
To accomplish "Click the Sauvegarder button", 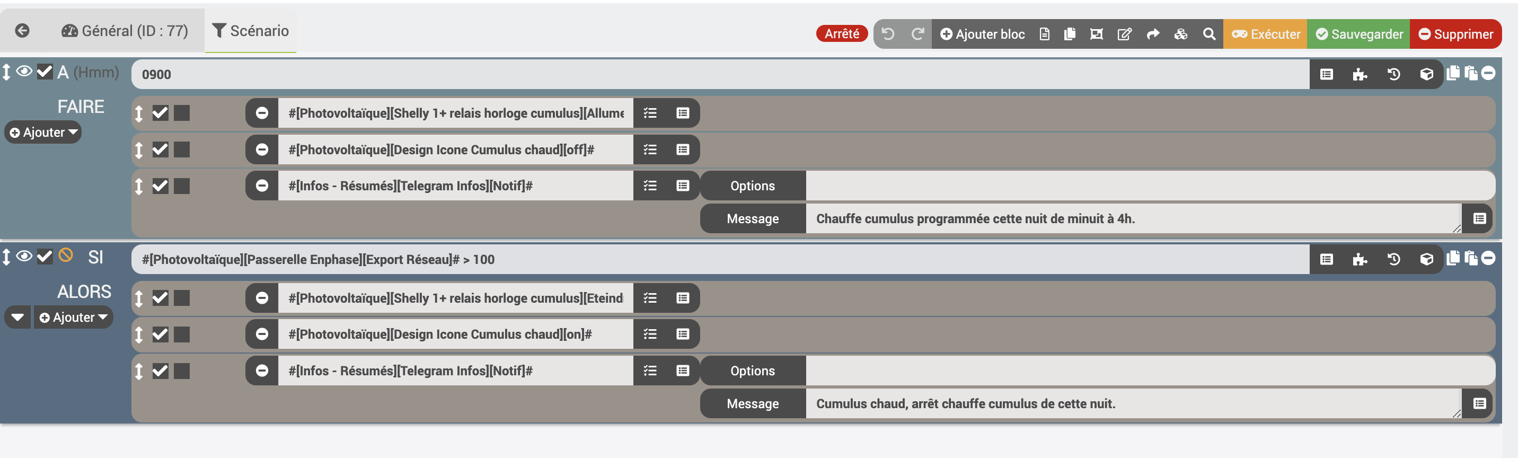I will coord(1358,34).
